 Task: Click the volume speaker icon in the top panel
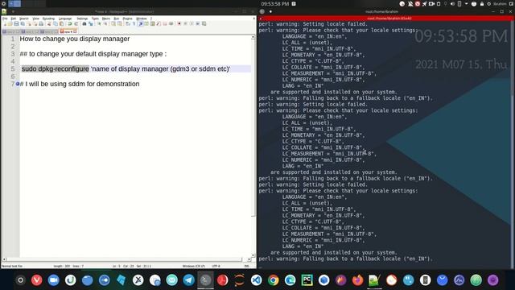tap(452, 4)
